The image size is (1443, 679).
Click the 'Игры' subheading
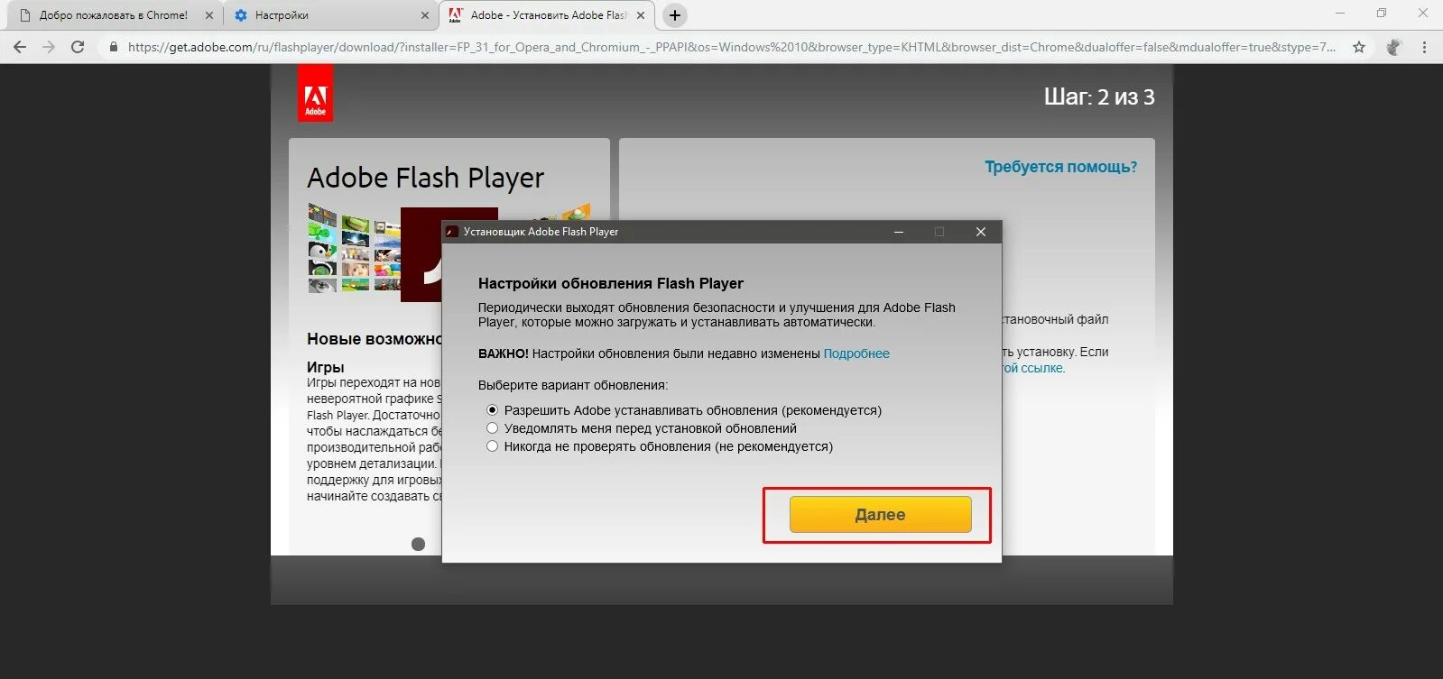click(x=325, y=367)
